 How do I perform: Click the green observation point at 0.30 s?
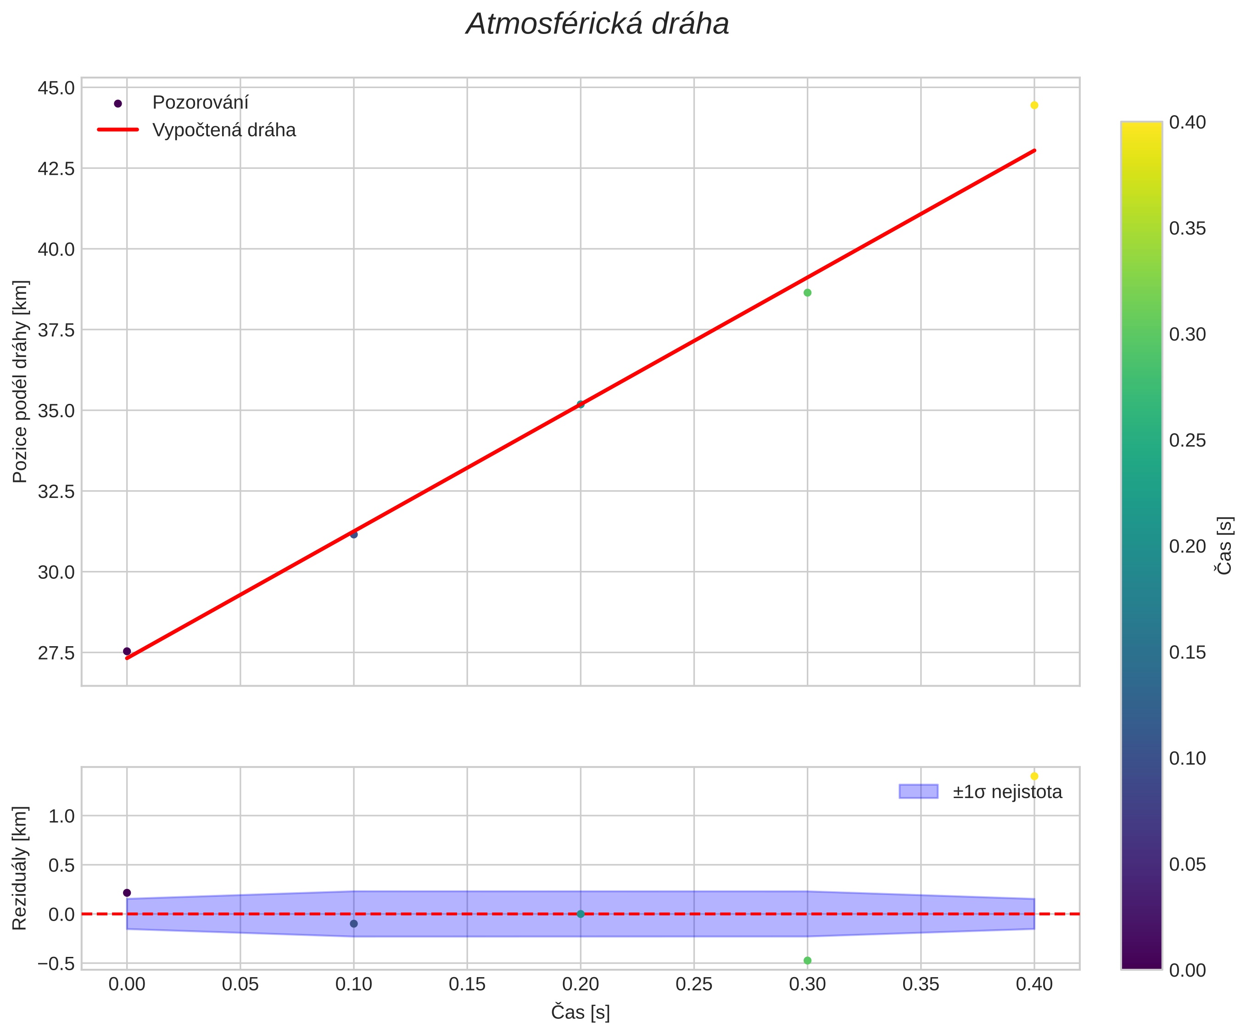[x=808, y=292]
